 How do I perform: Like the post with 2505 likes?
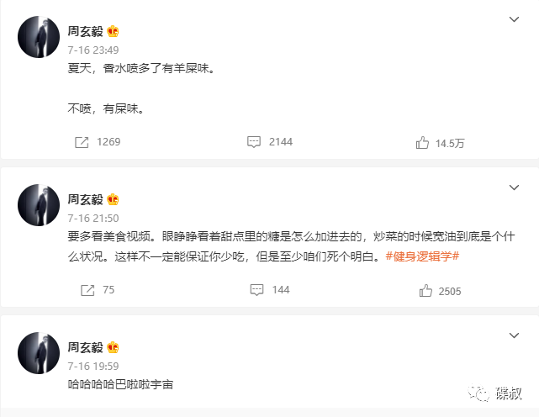click(425, 291)
